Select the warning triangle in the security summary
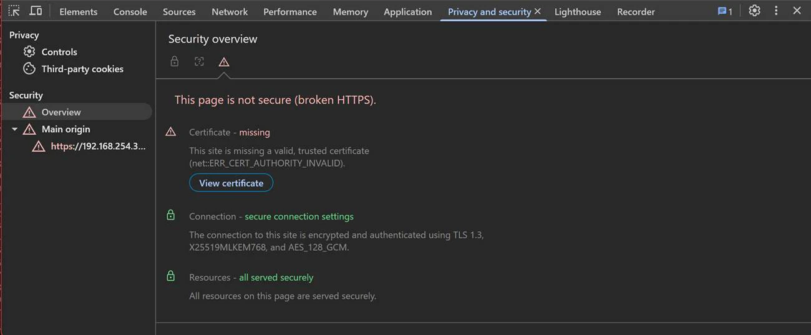Screen dimensions: 811x335 (224, 62)
